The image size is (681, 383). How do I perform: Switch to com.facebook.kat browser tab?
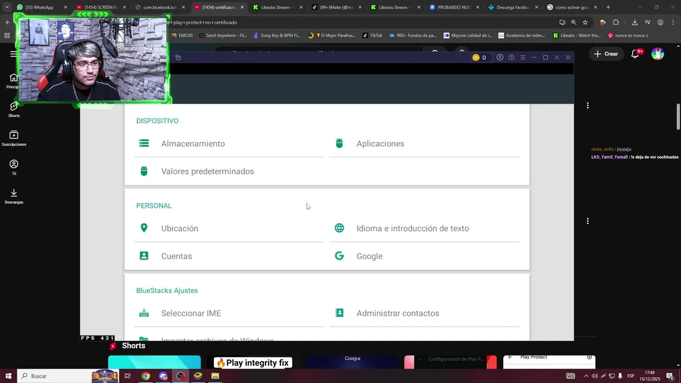tap(160, 7)
